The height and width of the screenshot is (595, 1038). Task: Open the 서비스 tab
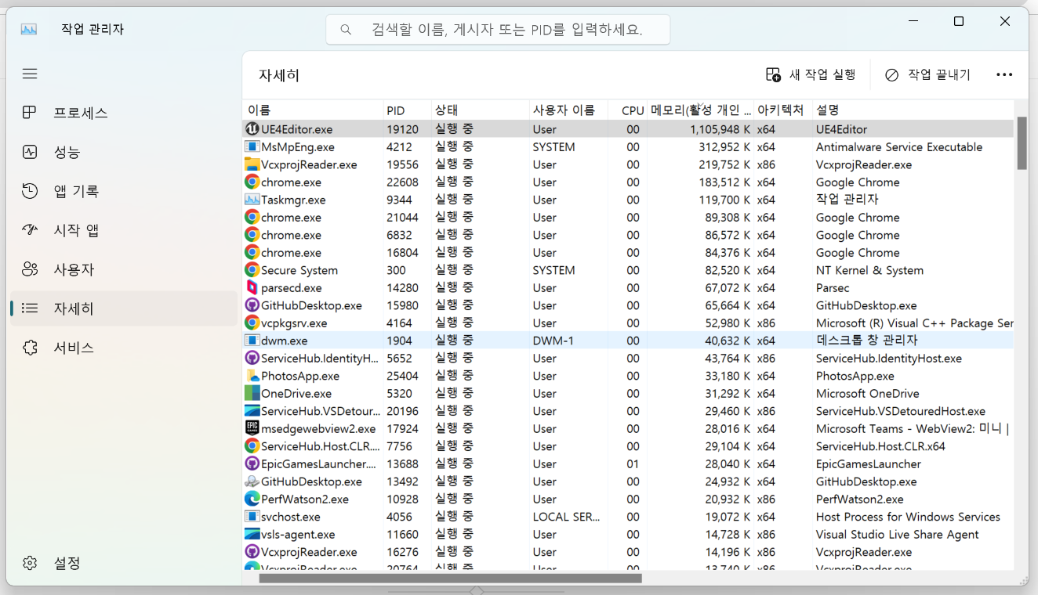pos(122,348)
